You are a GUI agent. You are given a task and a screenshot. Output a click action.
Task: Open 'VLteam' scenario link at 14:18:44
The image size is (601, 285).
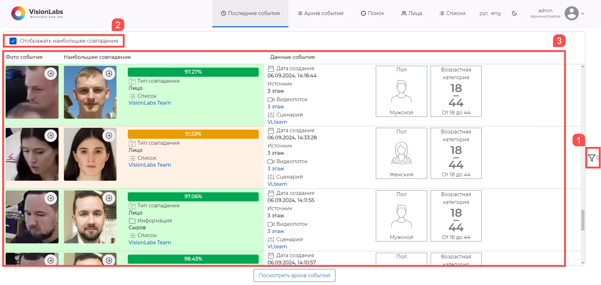pyautogui.click(x=277, y=122)
